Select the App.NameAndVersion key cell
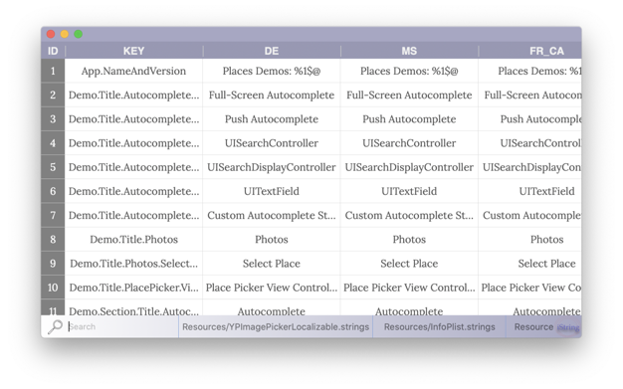 (x=133, y=71)
